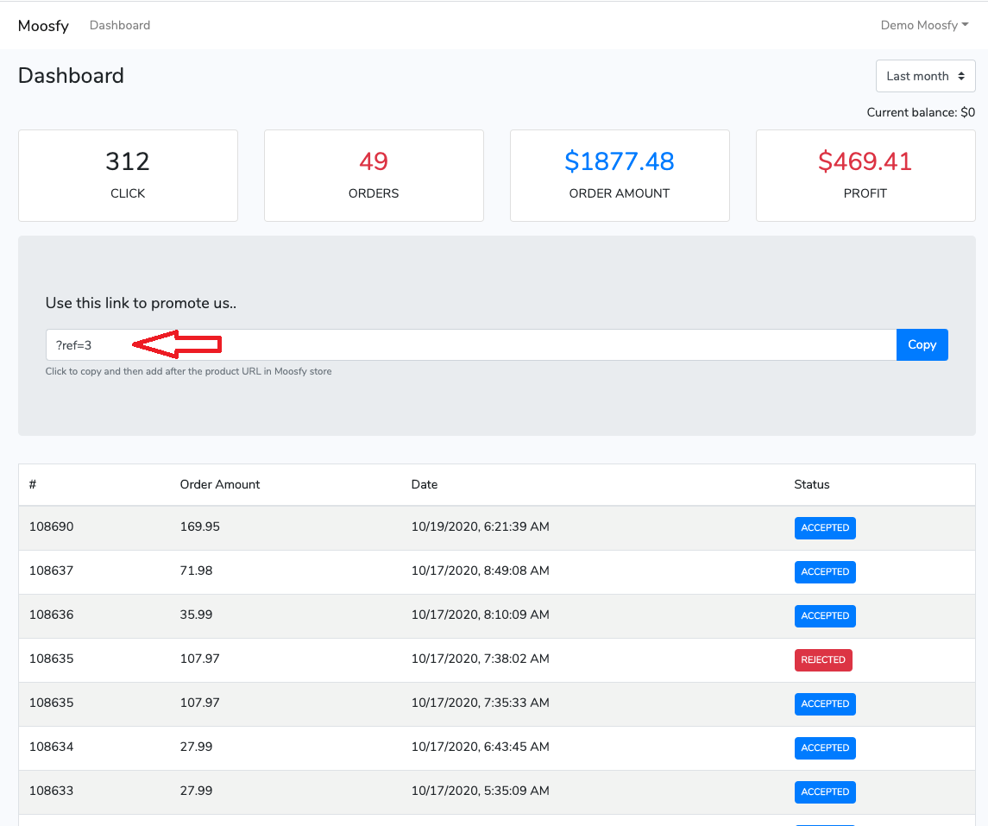Screen dimensions: 988x826
Task: Click the $469.41 Profit card
Action: (865, 175)
